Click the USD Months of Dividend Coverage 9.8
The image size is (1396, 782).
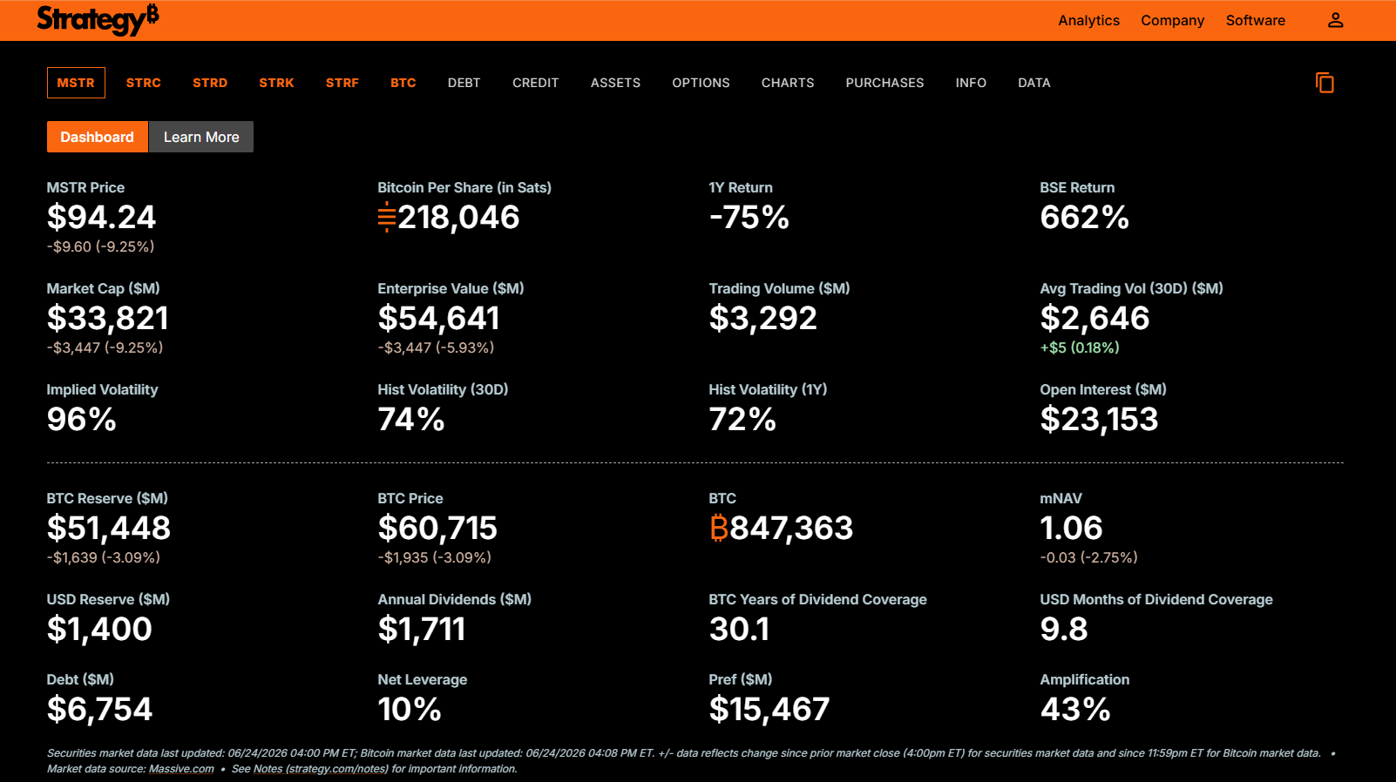pyautogui.click(x=1063, y=629)
